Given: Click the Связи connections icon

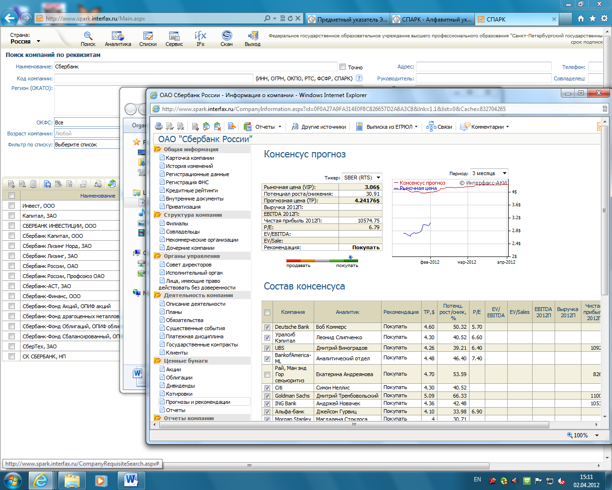Looking at the screenshot, I should [438, 126].
